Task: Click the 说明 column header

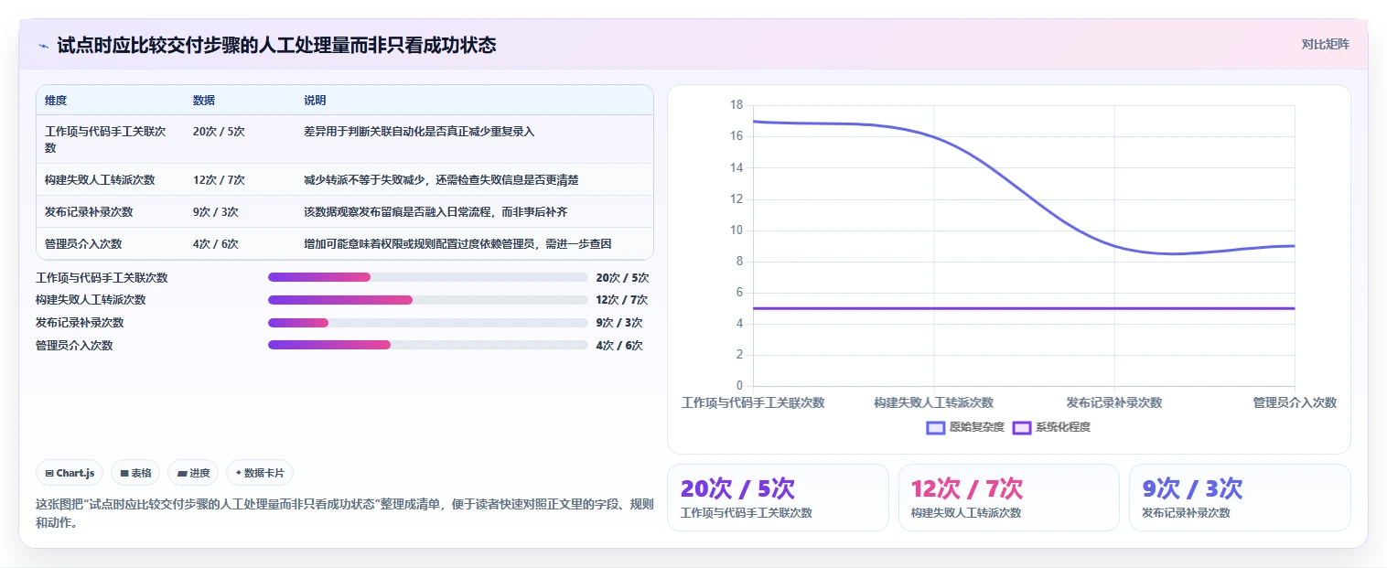Action: (315, 101)
